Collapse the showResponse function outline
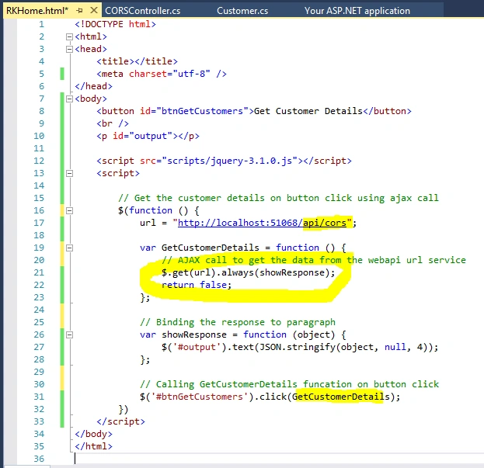484x468 pixels. pos(69,335)
